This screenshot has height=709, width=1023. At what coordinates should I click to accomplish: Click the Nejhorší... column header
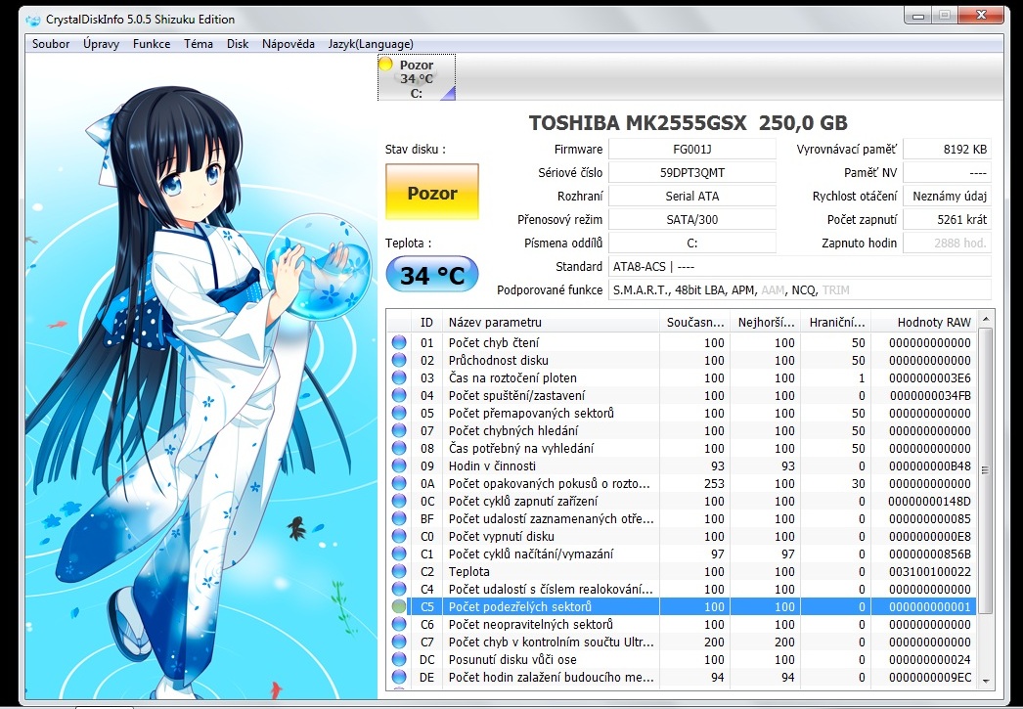pyautogui.click(x=767, y=322)
